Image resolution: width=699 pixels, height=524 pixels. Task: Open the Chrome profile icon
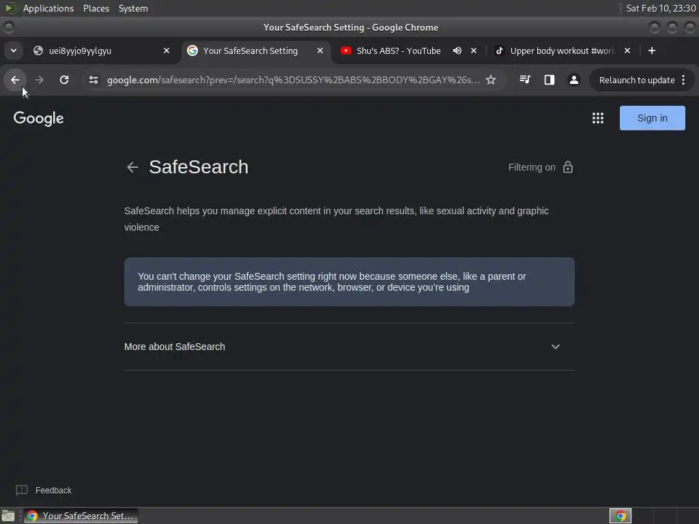[573, 80]
